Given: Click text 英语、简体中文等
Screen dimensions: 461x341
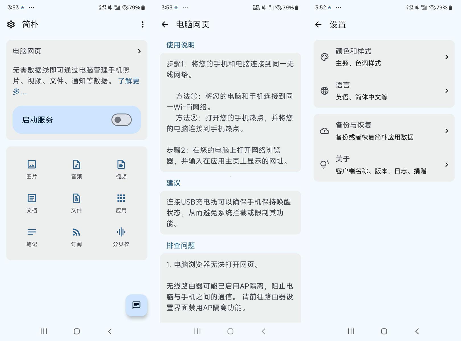Looking at the screenshot, I should tap(361, 97).
